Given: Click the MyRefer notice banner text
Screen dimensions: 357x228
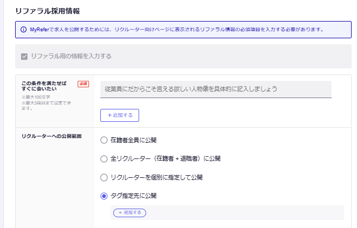Looking at the screenshot, I should point(178,29).
